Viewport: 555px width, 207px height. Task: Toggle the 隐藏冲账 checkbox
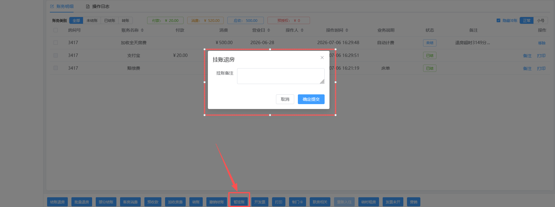point(498,20)
